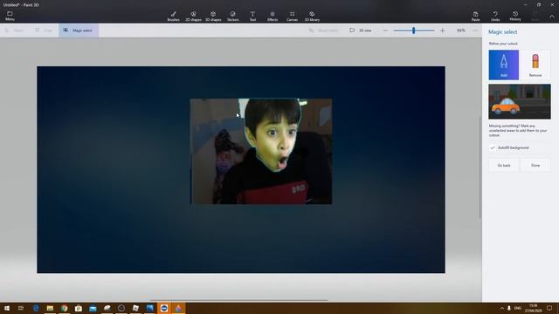Choose the Remove refine tool
559x314 pixels.
coord(535,65)
